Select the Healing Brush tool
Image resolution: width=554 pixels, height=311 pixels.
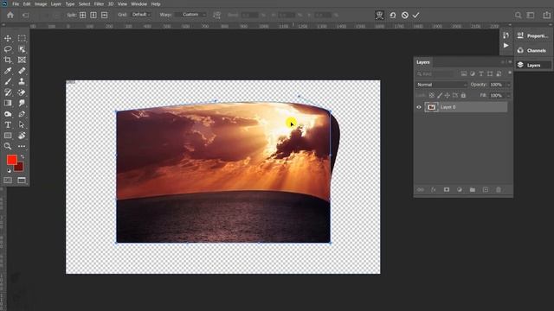click(22, 71)
